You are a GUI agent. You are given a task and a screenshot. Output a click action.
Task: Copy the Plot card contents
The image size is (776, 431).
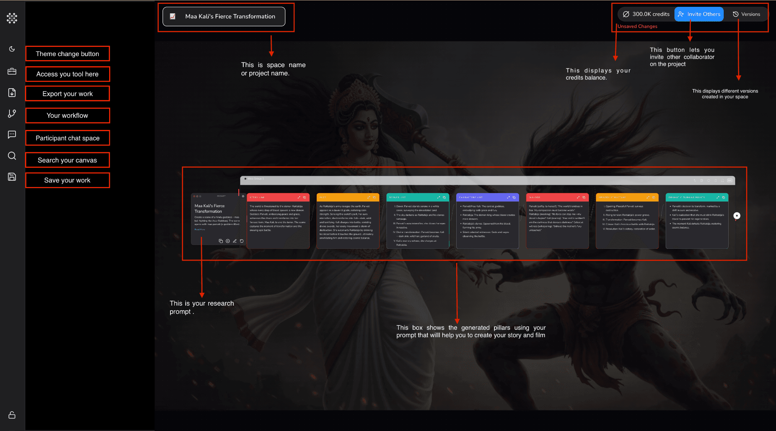pyautogui.click(x=374, y=197)
